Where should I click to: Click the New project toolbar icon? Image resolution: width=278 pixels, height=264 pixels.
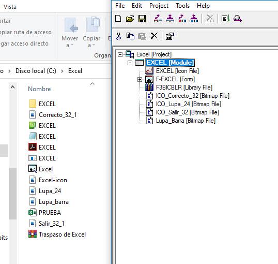point(118,19)
